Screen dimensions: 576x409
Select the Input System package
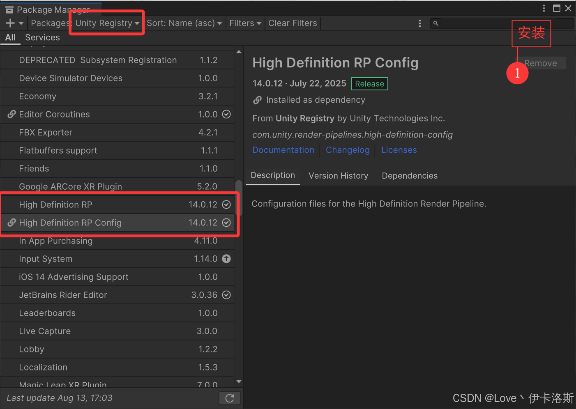click(x=117, y=259)
